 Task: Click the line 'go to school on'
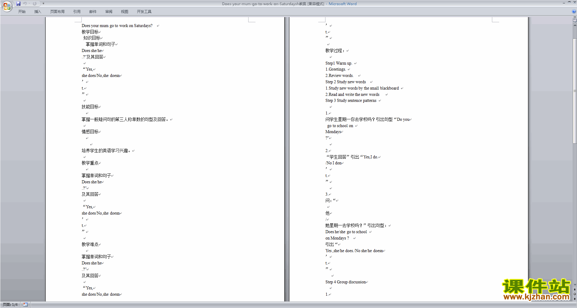340,126
